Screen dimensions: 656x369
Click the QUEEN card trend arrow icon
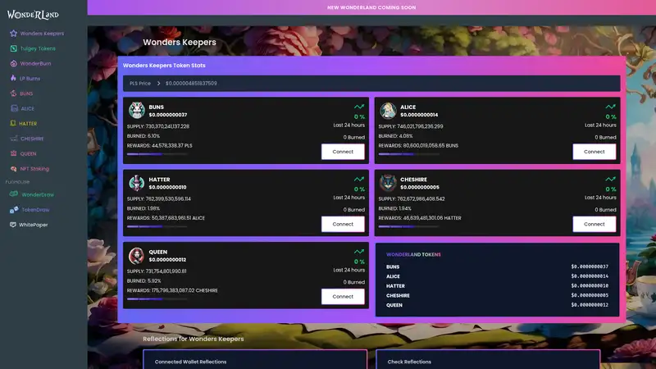click(x=359, y=252)
